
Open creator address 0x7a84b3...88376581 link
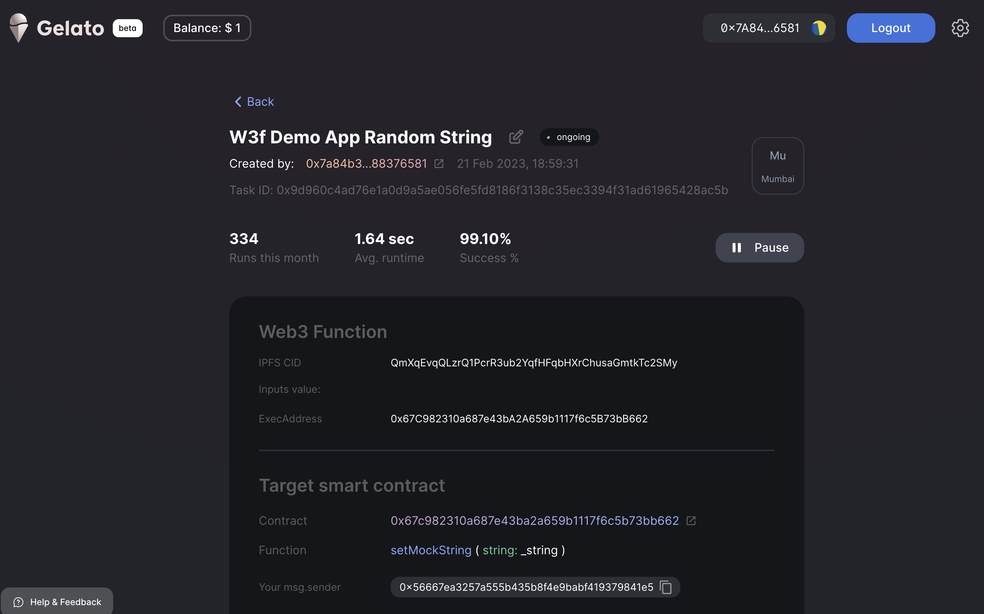(x=366, y=164)
